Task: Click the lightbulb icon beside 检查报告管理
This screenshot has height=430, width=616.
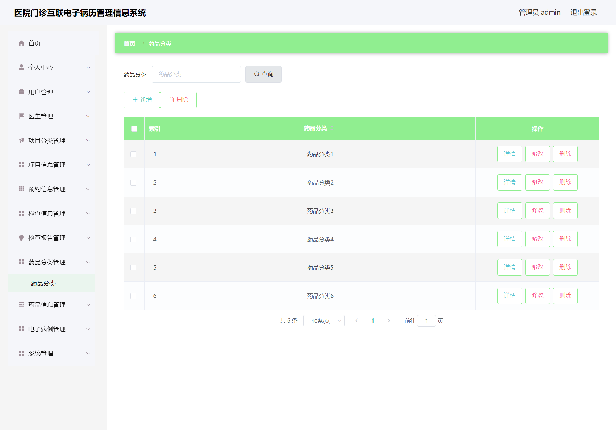Action: click(x=21, y=237)
